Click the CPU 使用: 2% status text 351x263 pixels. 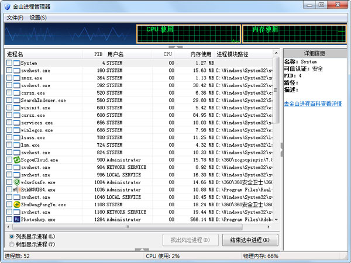pos(163,256)
